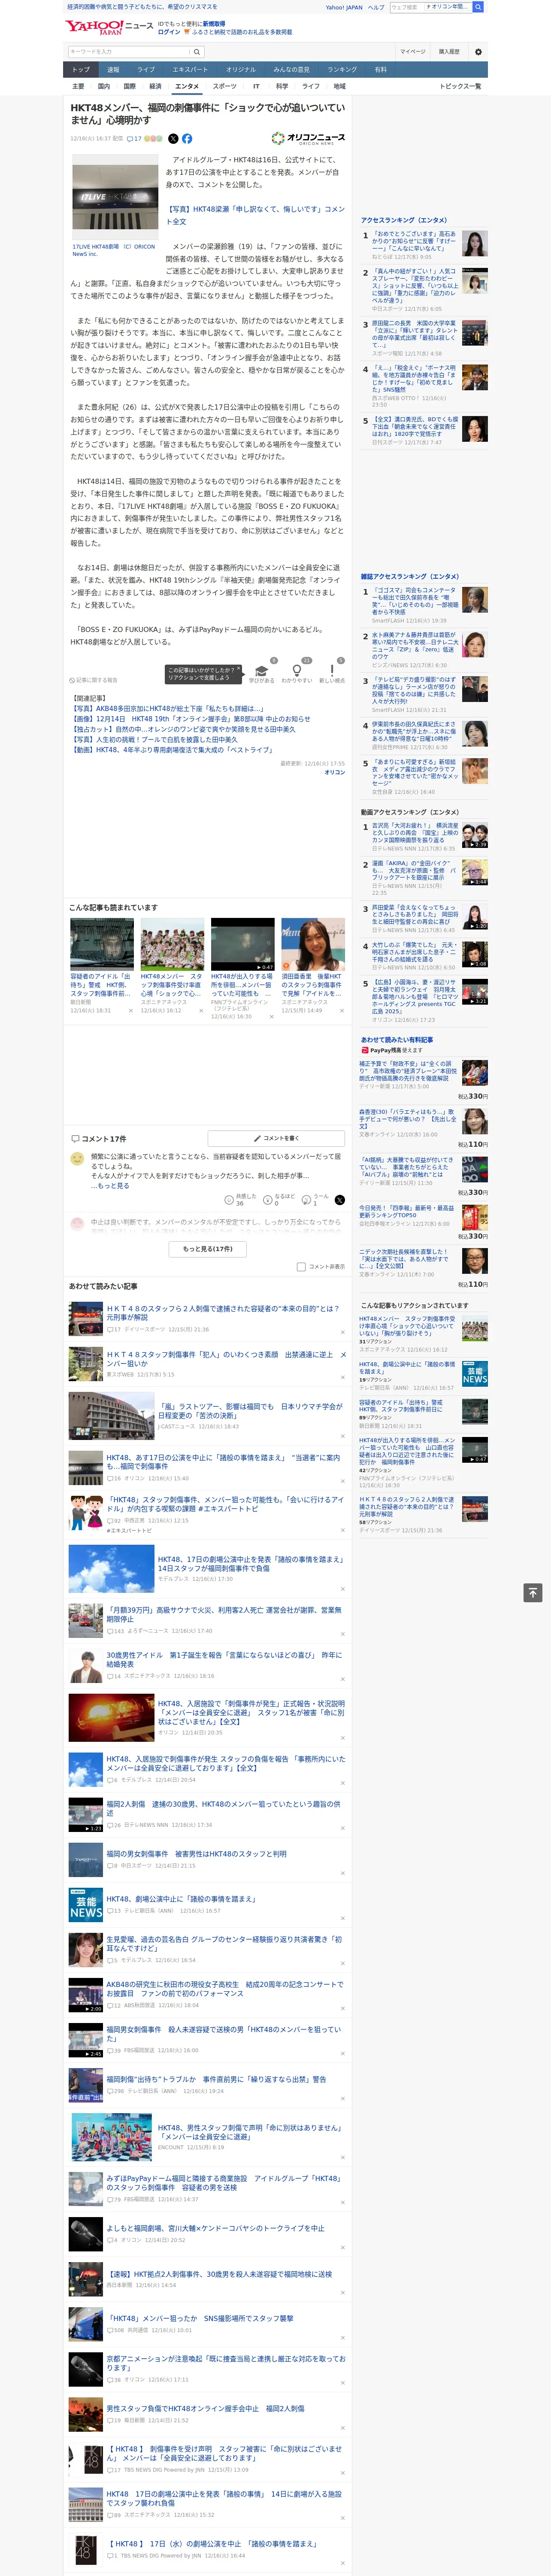Open the 17LIVE HKT48 theater article photo

[115, 197]
